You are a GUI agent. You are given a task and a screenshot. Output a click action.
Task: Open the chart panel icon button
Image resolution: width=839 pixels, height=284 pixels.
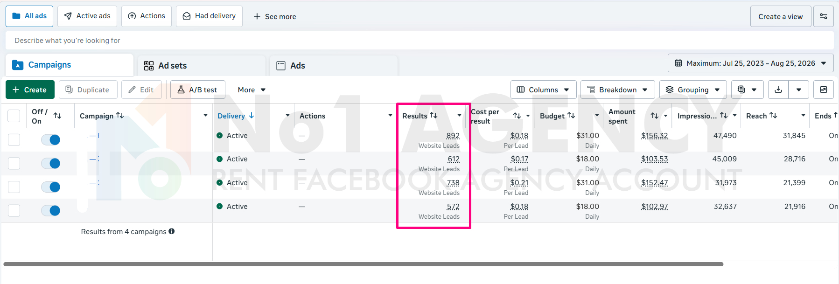pyautogui.click(x=824, y=90)
